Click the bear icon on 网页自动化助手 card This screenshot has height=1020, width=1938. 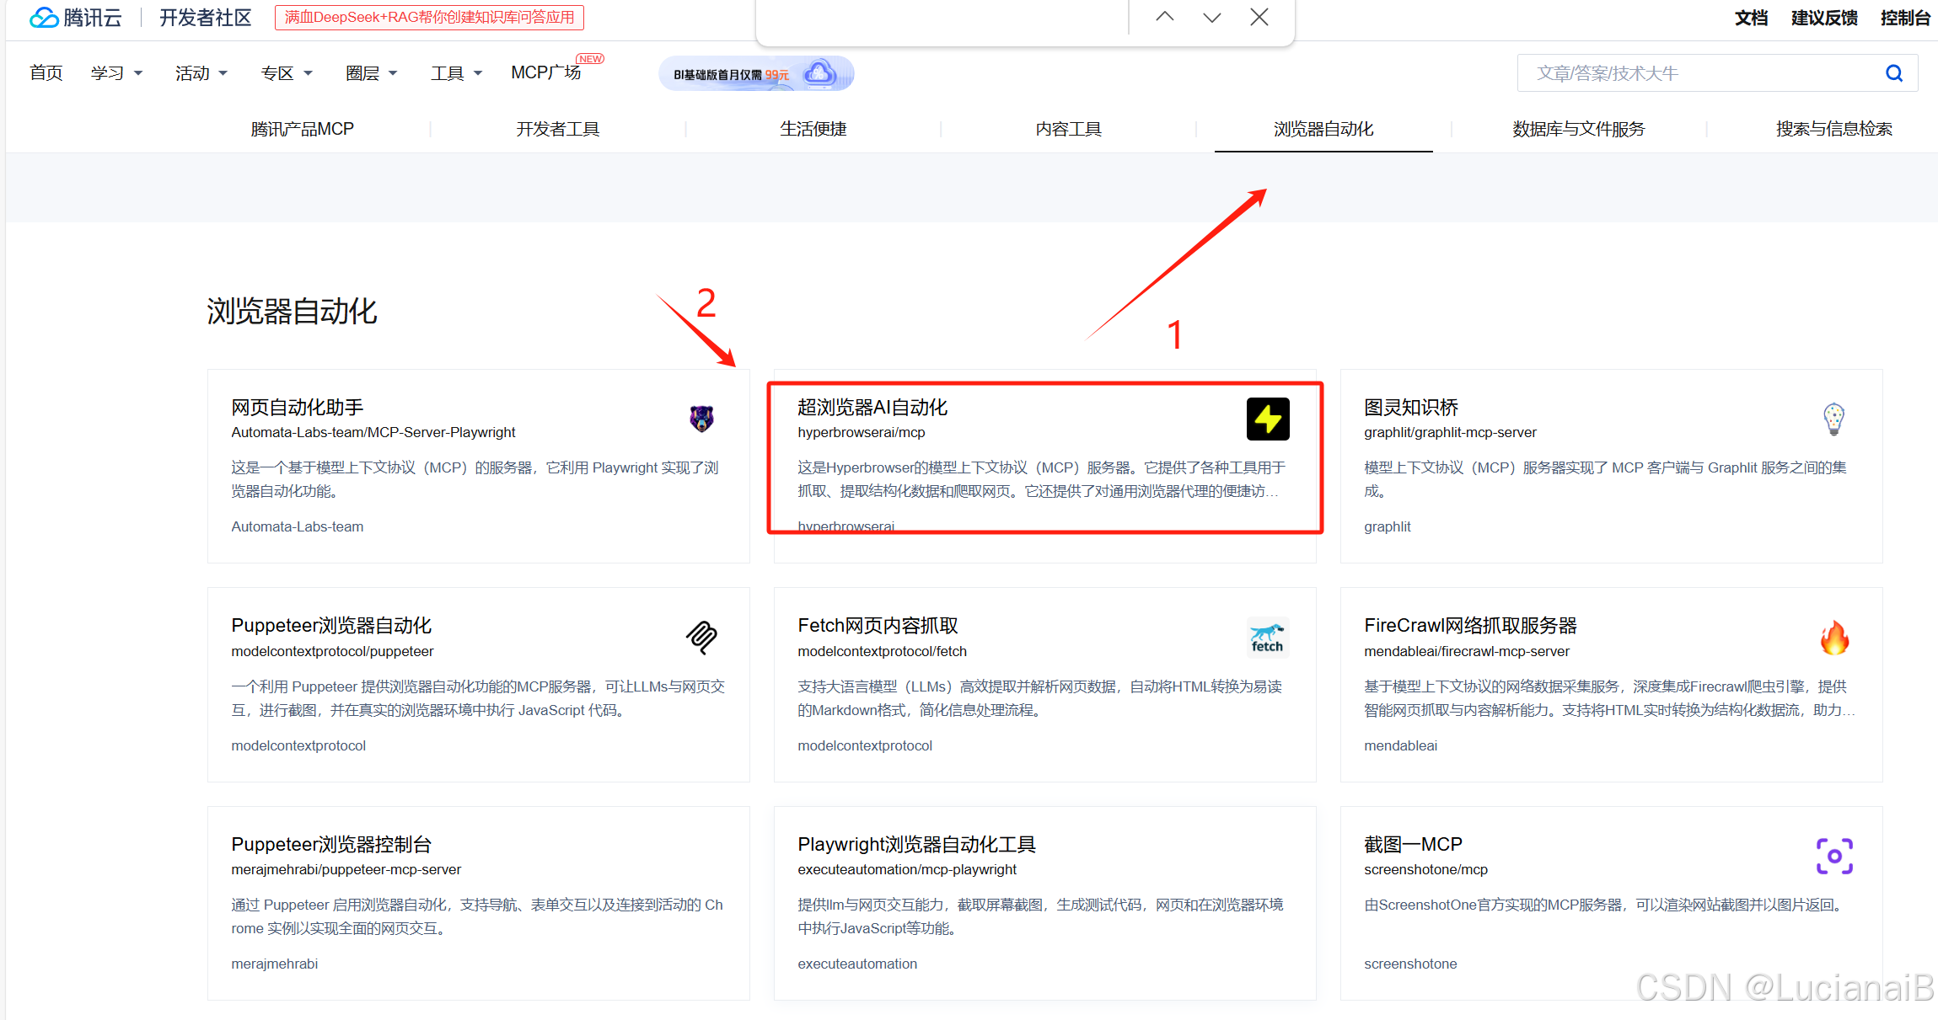click(701, 419)
